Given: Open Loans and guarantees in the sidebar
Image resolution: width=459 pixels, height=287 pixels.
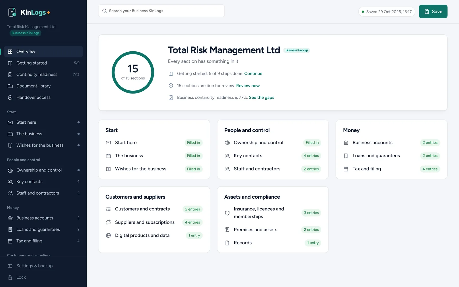Looking at the screenshot, I should point(43,230).
